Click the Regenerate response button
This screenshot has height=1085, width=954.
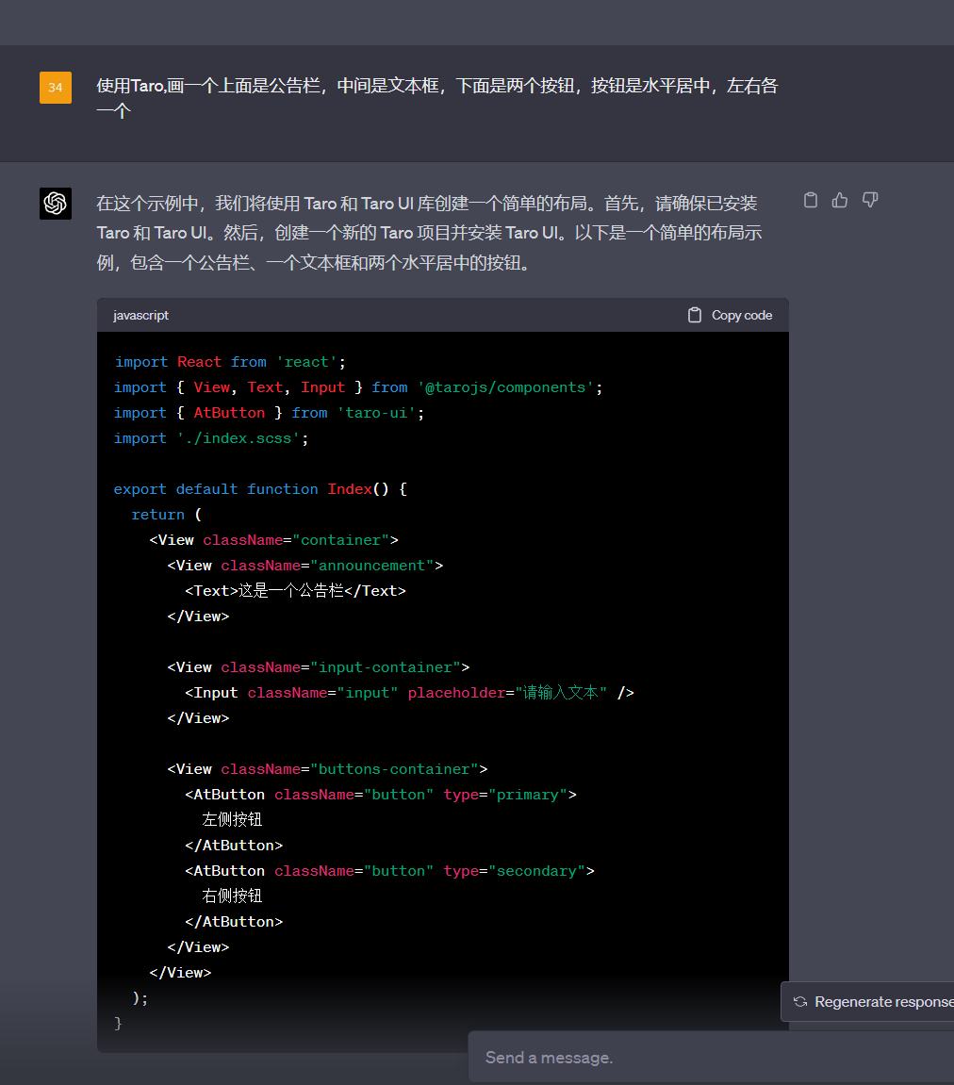868,1002
